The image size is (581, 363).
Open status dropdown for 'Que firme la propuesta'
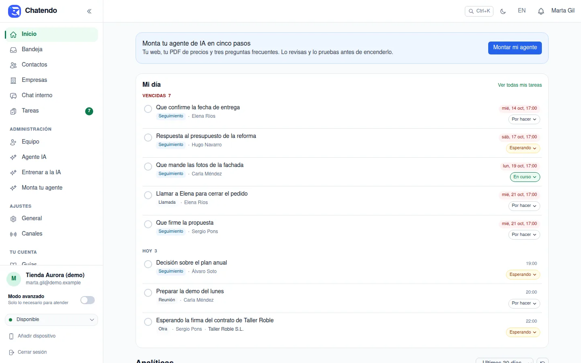[x=524, y=235]
